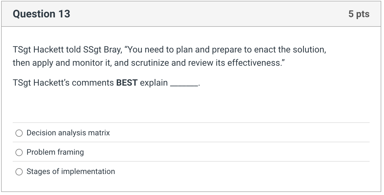The height and width of the screenshot is (195, 384).
Task: Click the "Stages of implementation" answer text
Action: 70,172
